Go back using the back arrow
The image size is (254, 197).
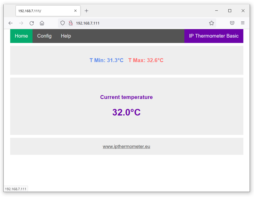(x=10, y=23)
